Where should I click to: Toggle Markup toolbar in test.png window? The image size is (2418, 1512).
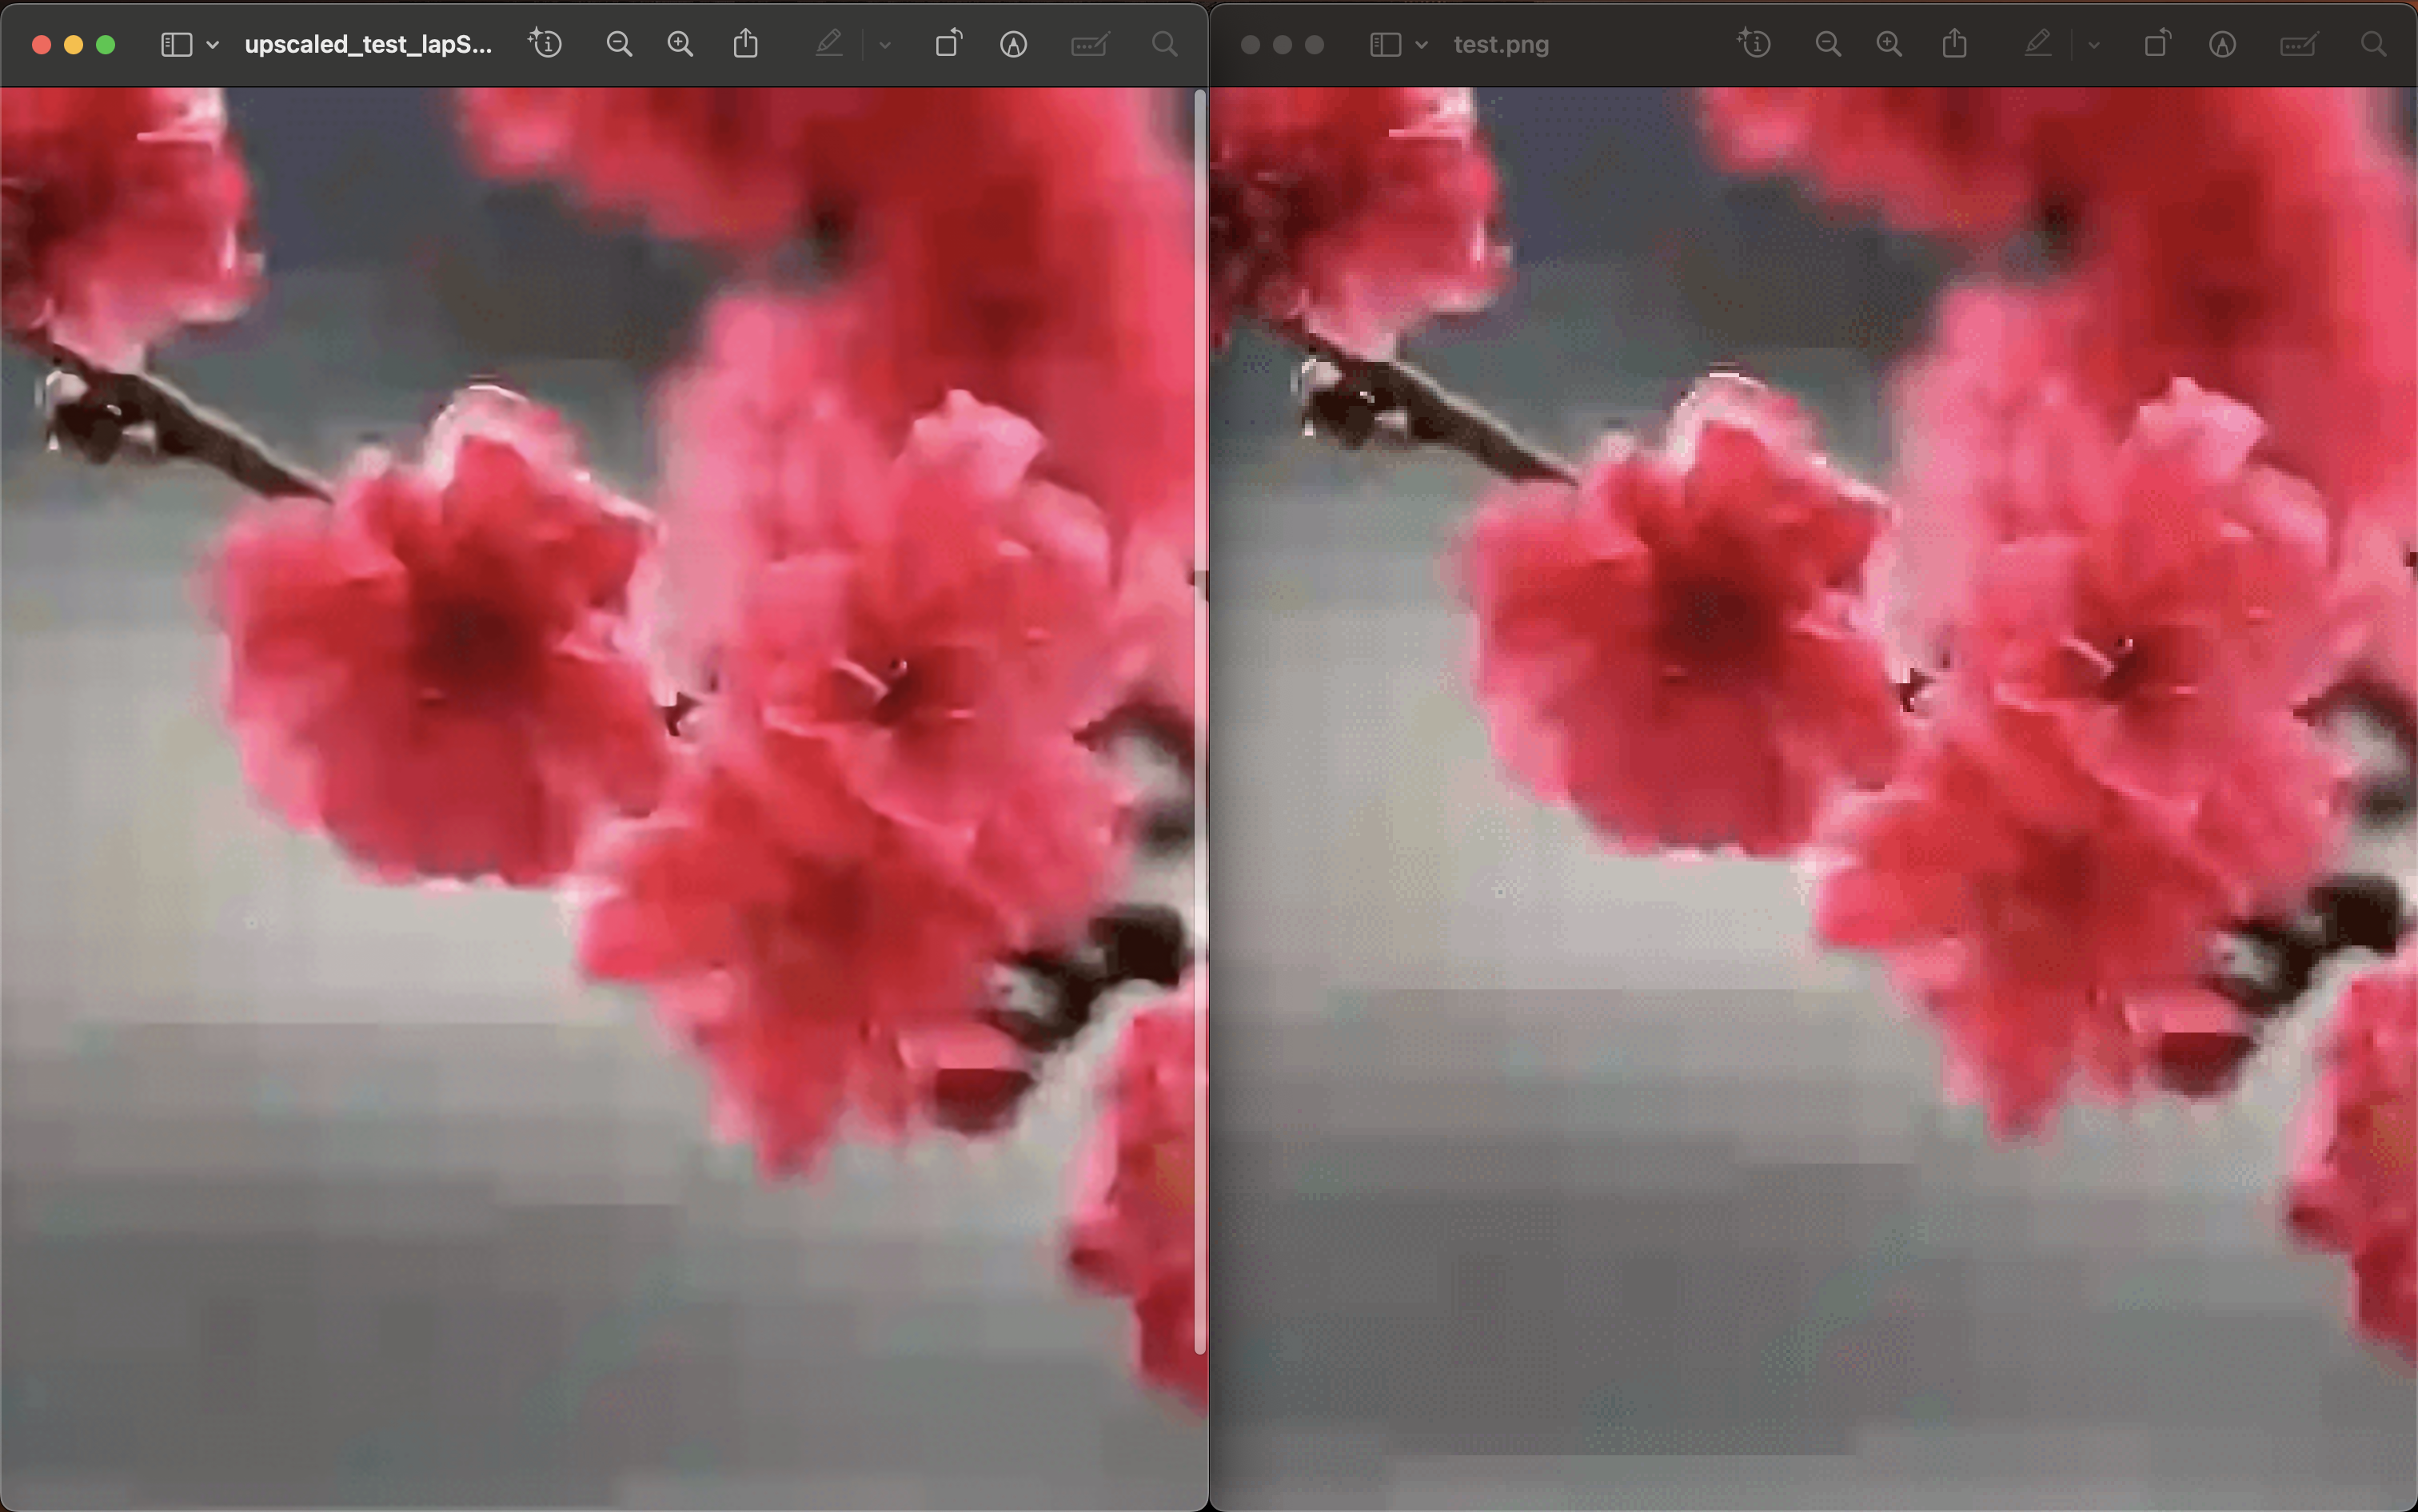pos(2223,44)
